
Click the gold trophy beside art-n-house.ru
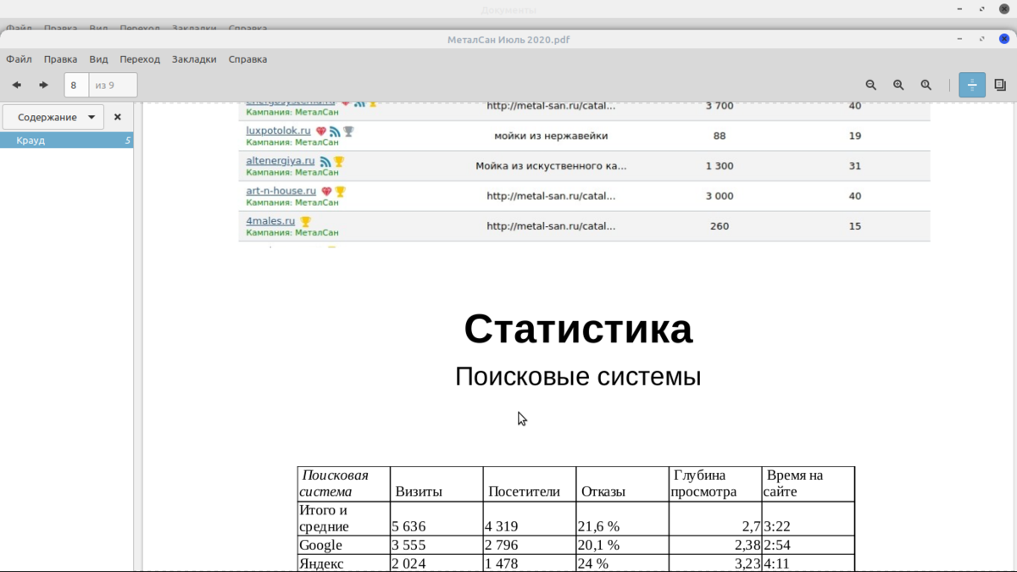coord(340,192)
